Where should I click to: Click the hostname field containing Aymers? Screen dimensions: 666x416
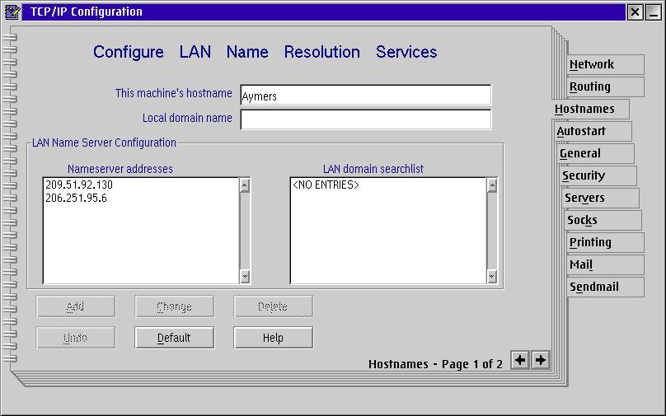[365, 96]
